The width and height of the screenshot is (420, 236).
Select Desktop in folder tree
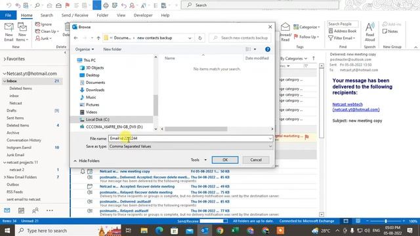coord(93,75)
